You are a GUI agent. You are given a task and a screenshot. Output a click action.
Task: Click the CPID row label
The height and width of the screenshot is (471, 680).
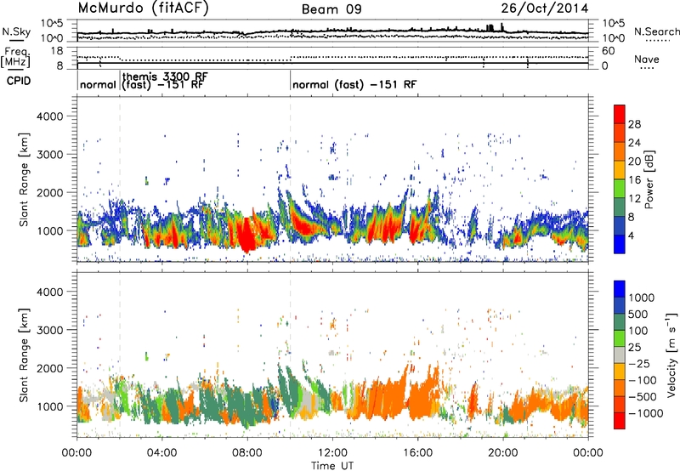click(x=19, y=81)
